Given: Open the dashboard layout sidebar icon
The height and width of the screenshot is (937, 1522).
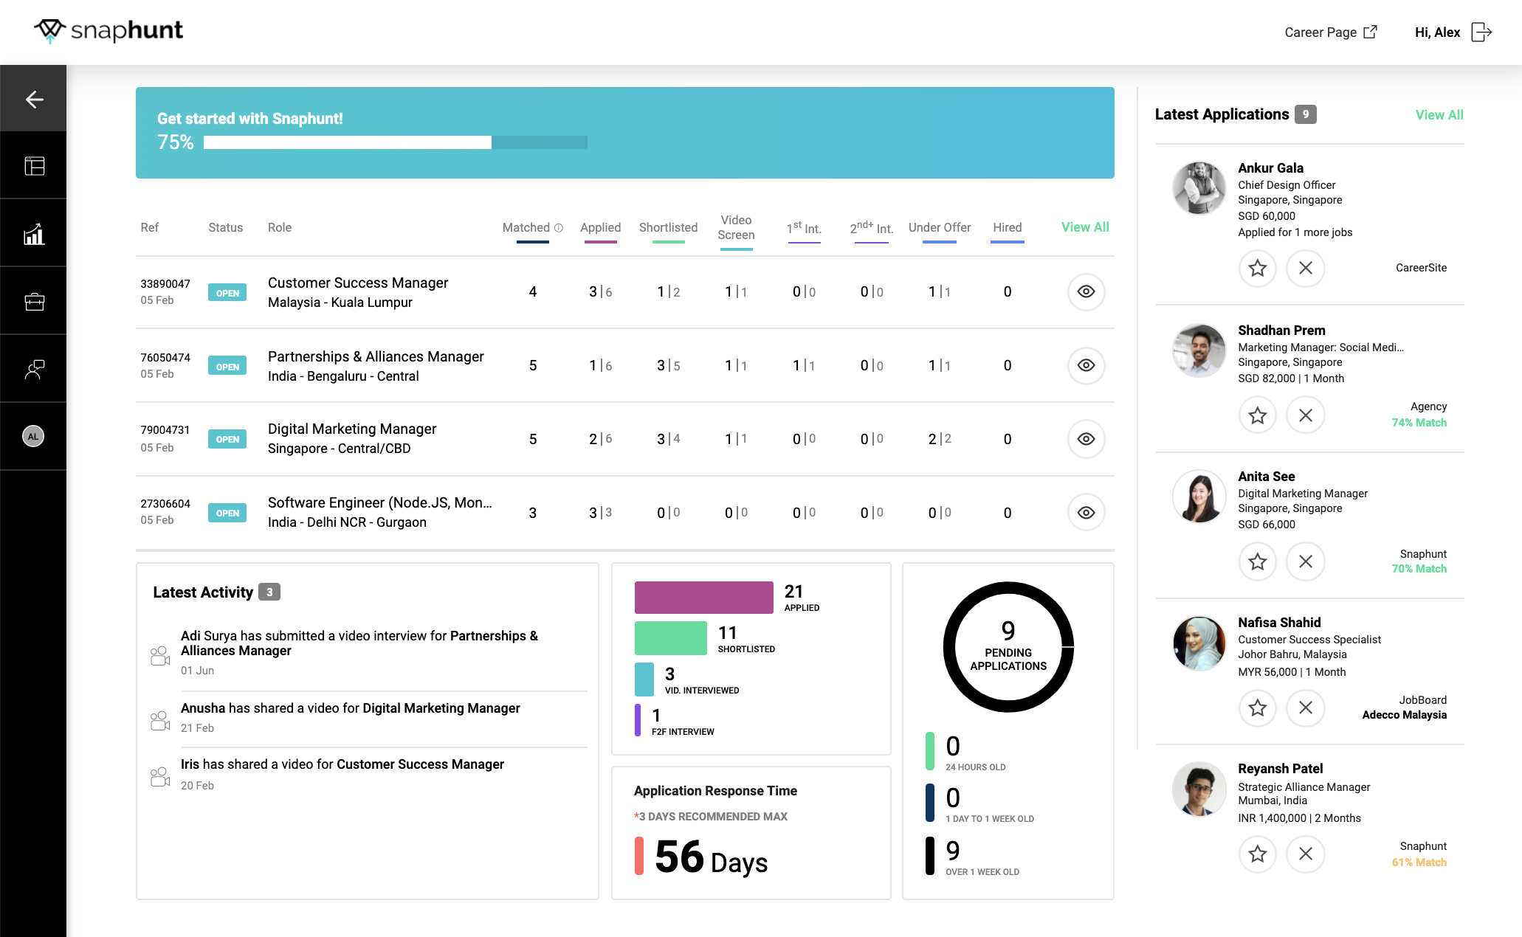Looking at the screenshot, I should pos(34,166).
